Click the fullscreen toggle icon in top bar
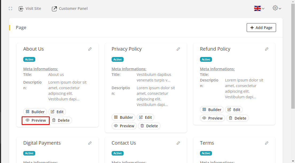The height and width of the screenshot is (163, 295). [x=10, y=9]
